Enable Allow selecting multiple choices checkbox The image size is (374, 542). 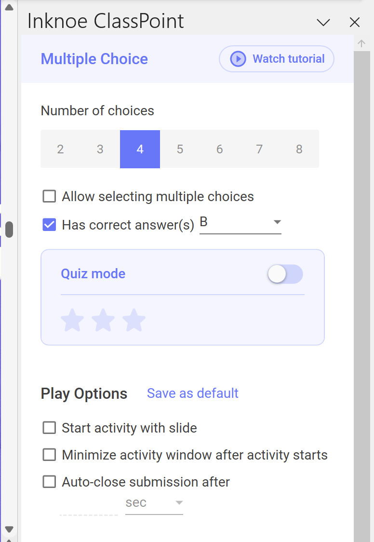tap(49, 196)
